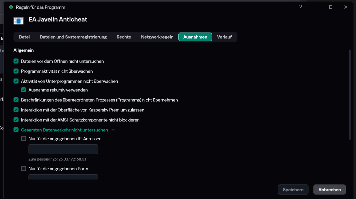Enable 'Nur für die angegebenen IP-Adressen' option

(x=24, y=138)
